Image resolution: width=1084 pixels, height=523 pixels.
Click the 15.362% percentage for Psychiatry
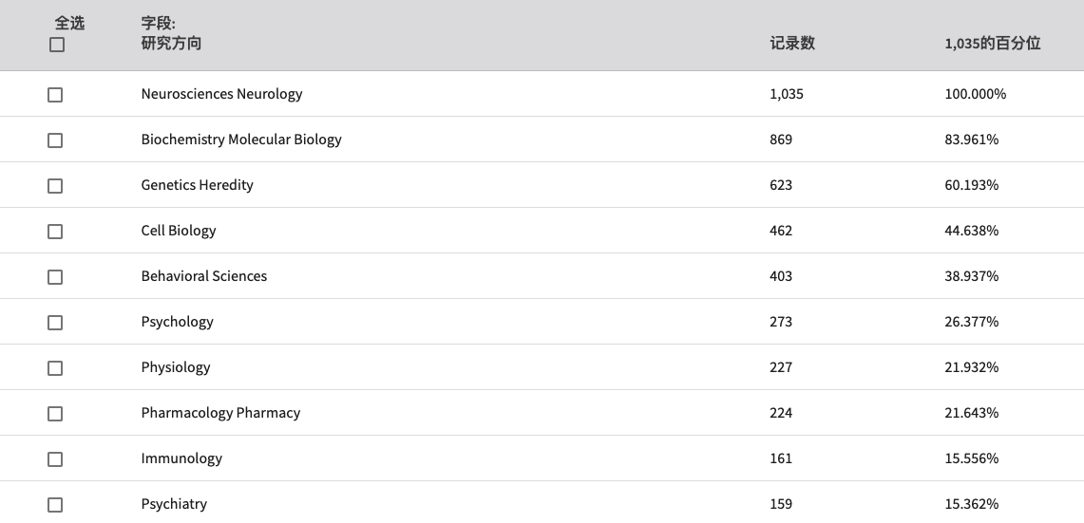coord(971,504)
